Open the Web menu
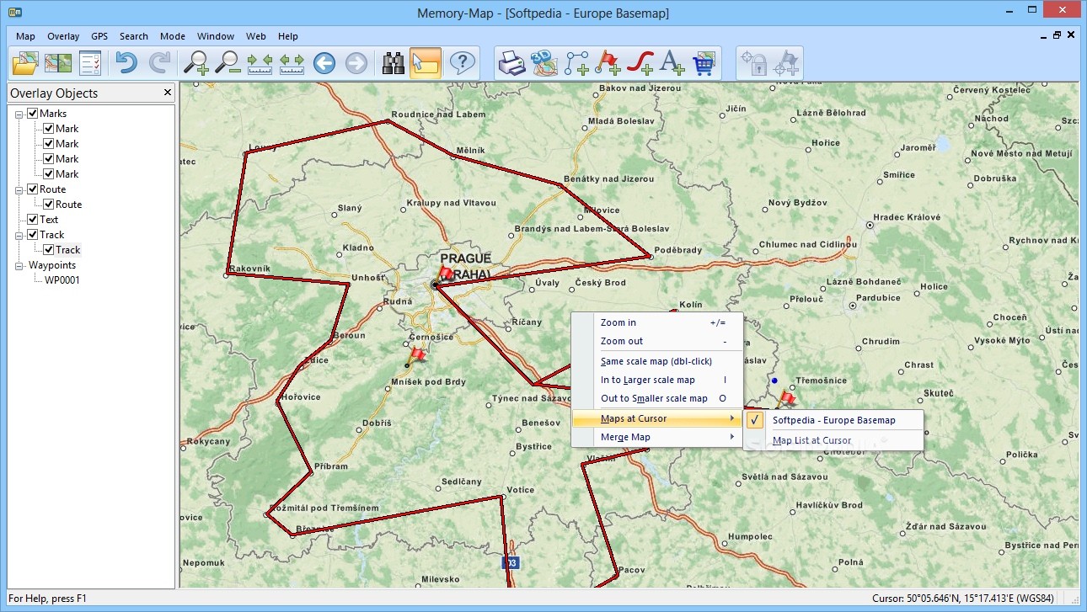 click(256, 36)
